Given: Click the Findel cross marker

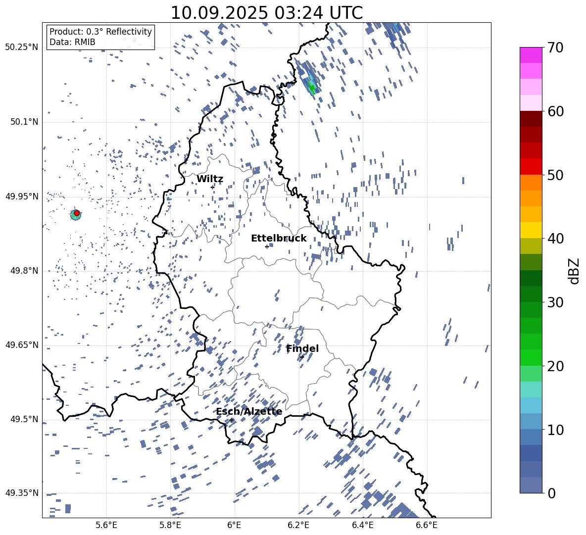Looking at the screenshot, I should 302,357.
